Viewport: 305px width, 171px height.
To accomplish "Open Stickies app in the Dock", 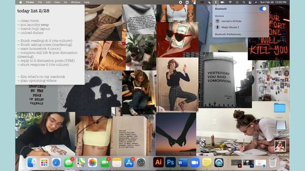I will 207,162.
